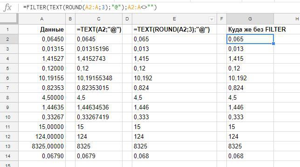This screenshot has width=300, height=167.
Task: Select cell 1,446 in column E
Action: pyautogui.click(x=174, y=107)
